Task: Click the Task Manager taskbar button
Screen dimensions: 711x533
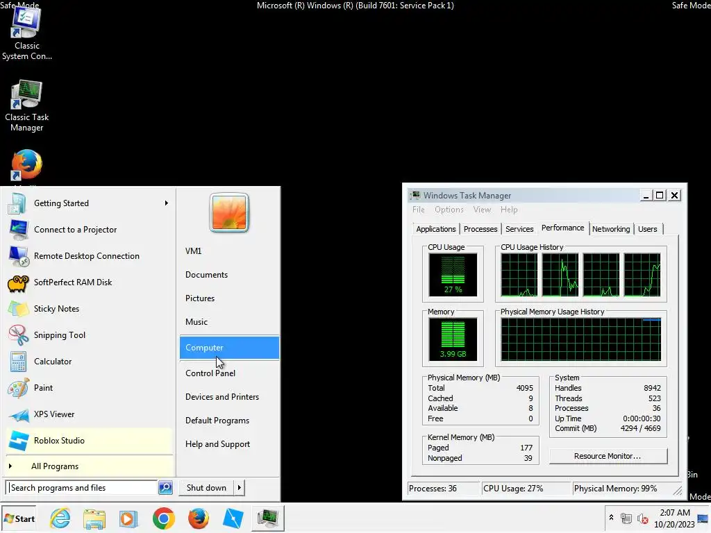Action: click(x=267, y=518)
